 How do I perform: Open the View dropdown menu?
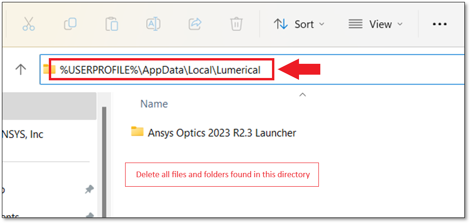tap(375, 24)
